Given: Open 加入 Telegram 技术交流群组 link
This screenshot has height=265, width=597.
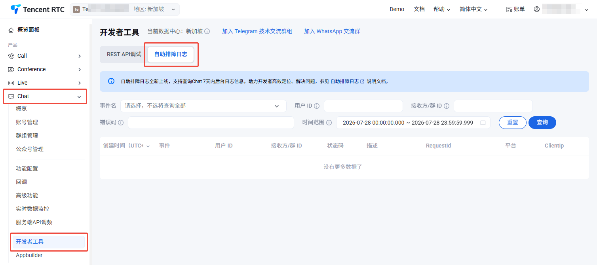Looking at the screenshot, I should 257,31.
